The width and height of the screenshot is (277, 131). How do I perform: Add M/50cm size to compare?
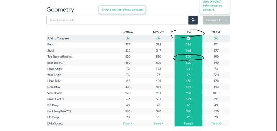158,38
